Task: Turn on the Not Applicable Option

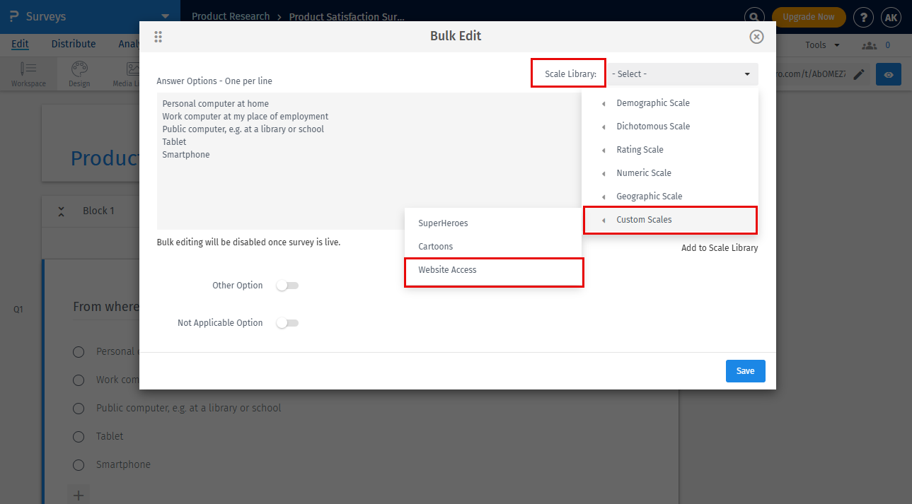Action: (x=287, y=322)
